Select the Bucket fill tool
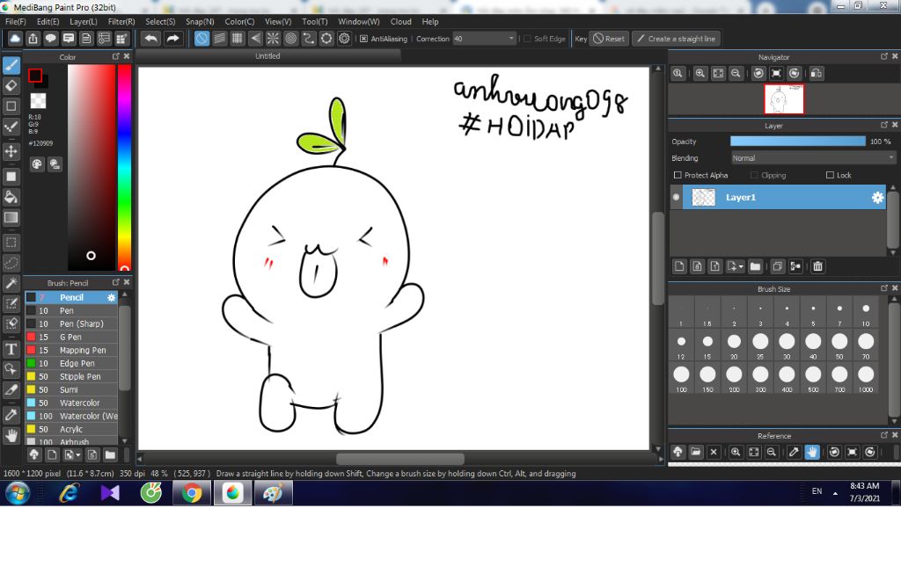Screen dimensions: 901x581 pos(11,197)
